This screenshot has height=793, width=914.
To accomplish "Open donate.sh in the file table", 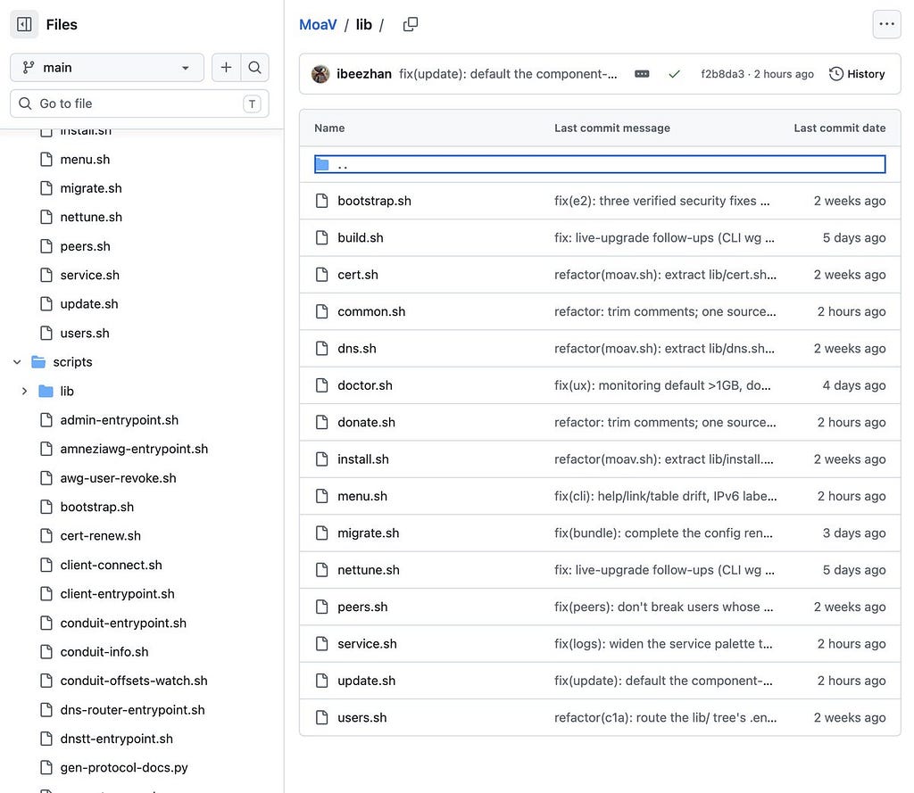I will [x=366, y=423].
